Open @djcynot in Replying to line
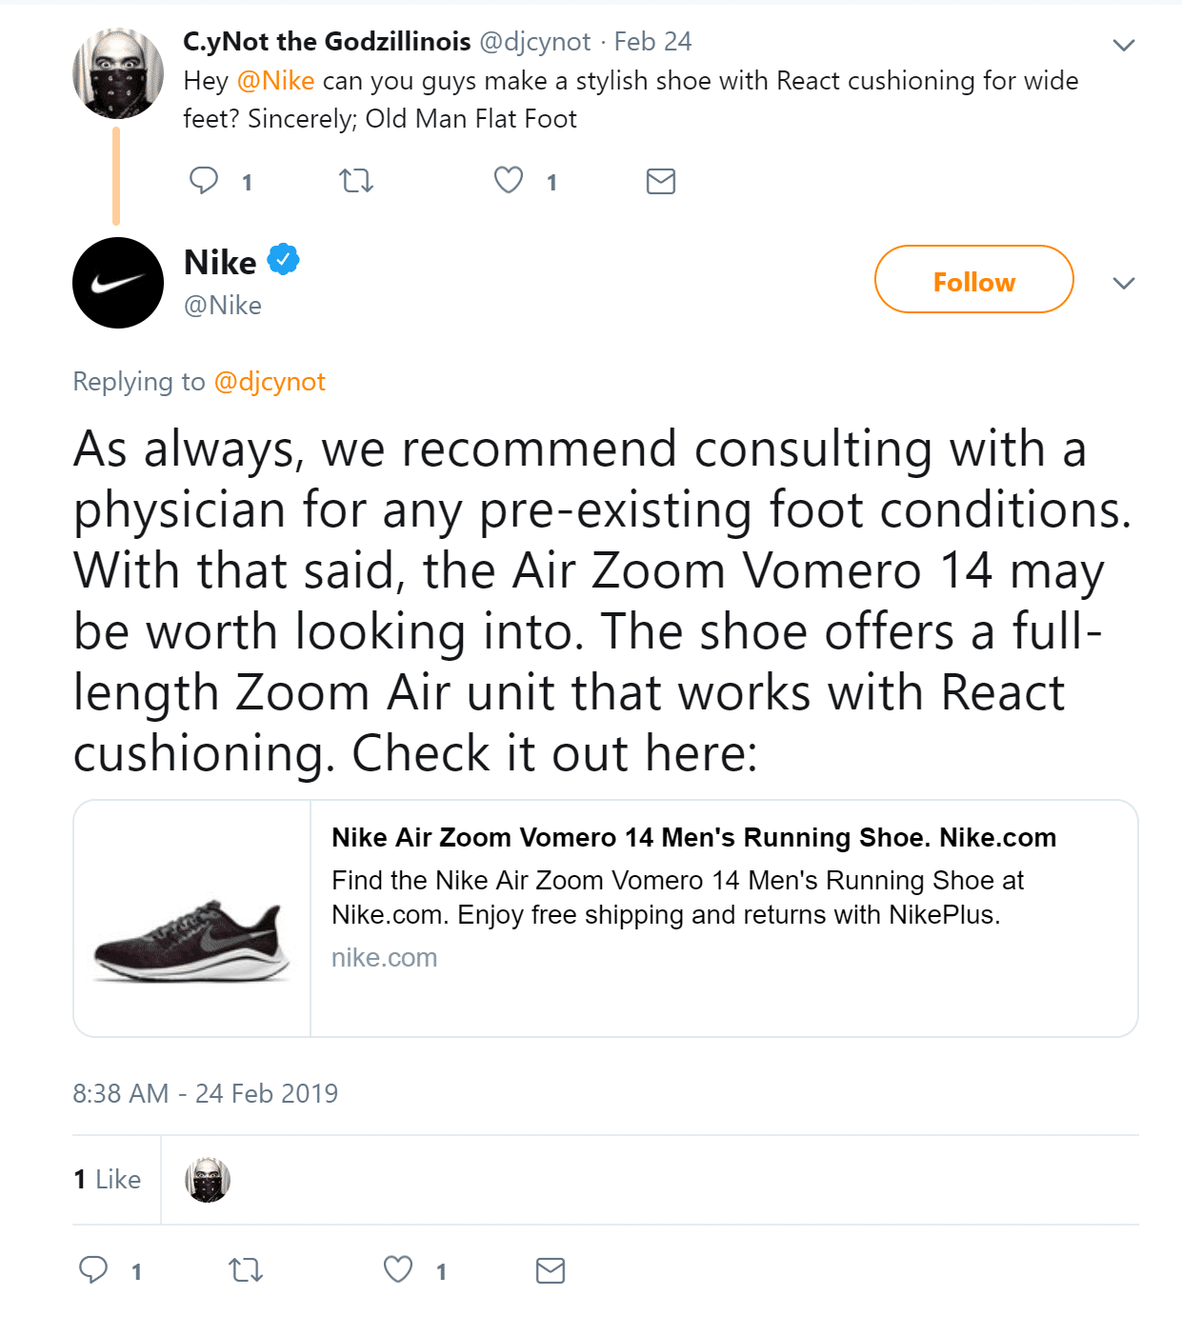The width and height of the screenshot is (1182, 1336). pos(270,382)
